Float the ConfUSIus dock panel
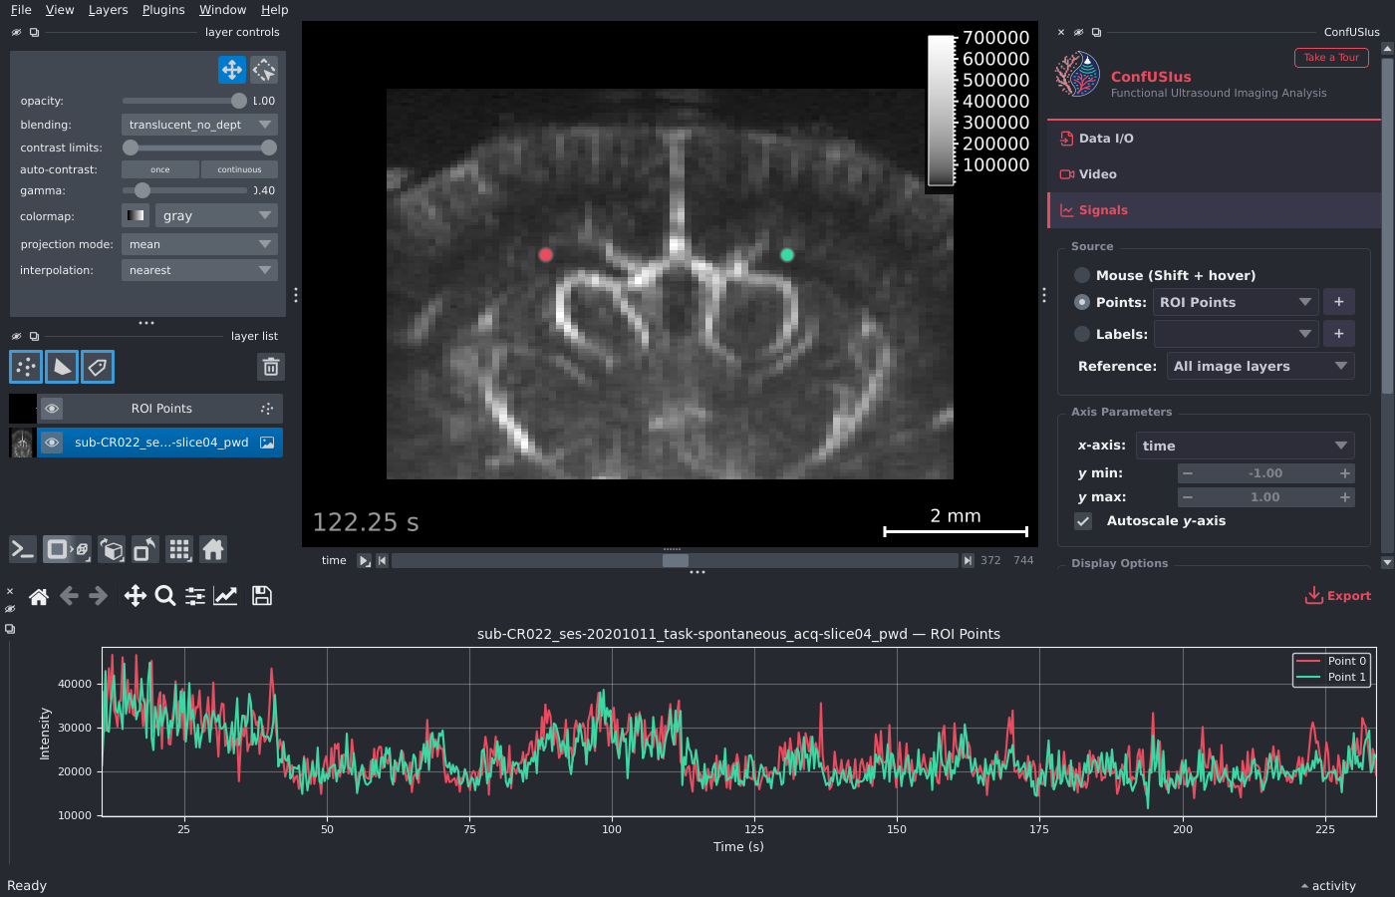Screen dimensions: 1395x897 (x=1096, y=32)
